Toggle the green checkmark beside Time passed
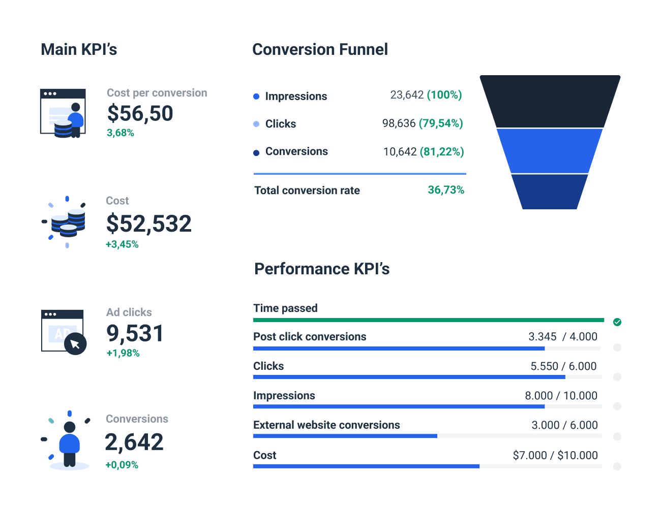 [617, 322]
